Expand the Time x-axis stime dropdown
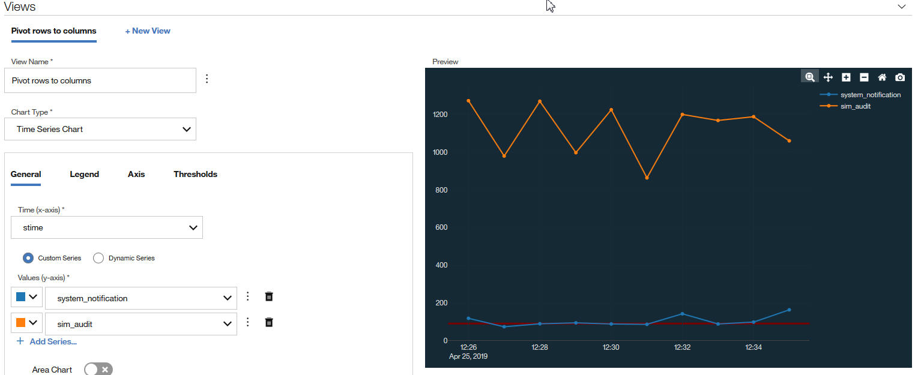Viewport: 915px width, 375px height. [107, 227]
